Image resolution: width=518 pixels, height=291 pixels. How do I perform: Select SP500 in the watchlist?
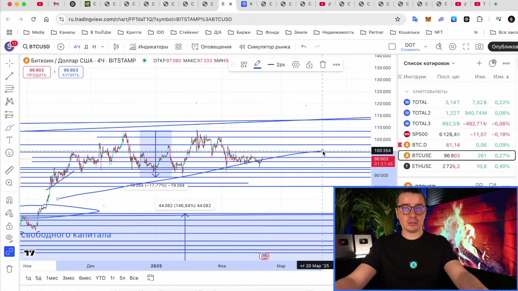[x=456, y=134]
